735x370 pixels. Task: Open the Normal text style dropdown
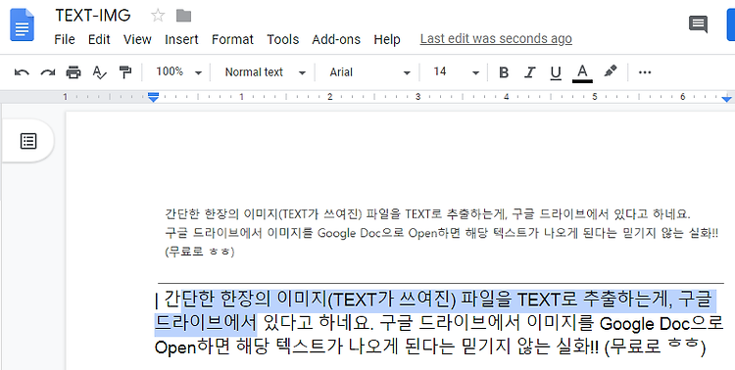[266, 72]
